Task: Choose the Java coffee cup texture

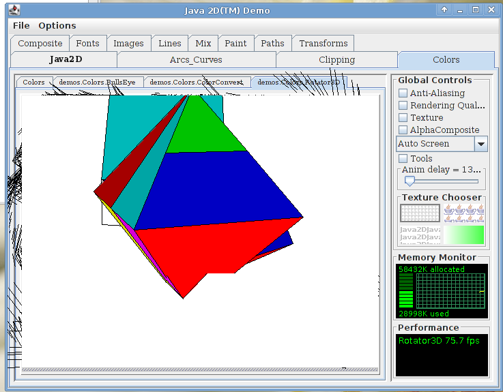Action: tap(464, 213)
